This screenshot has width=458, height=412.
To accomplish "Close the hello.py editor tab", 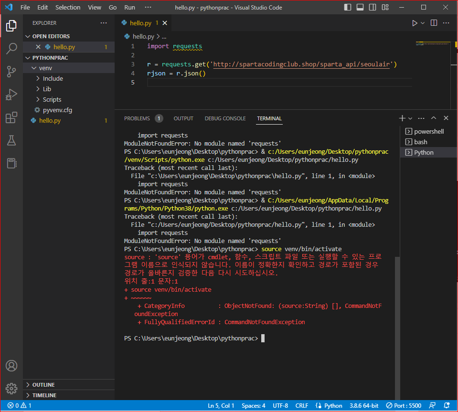I will (165, 23).
